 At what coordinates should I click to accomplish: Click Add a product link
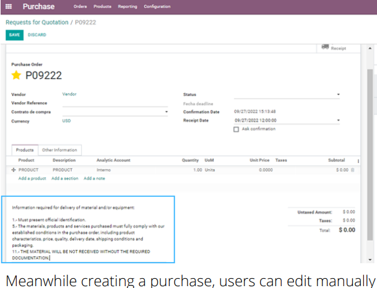32,178
